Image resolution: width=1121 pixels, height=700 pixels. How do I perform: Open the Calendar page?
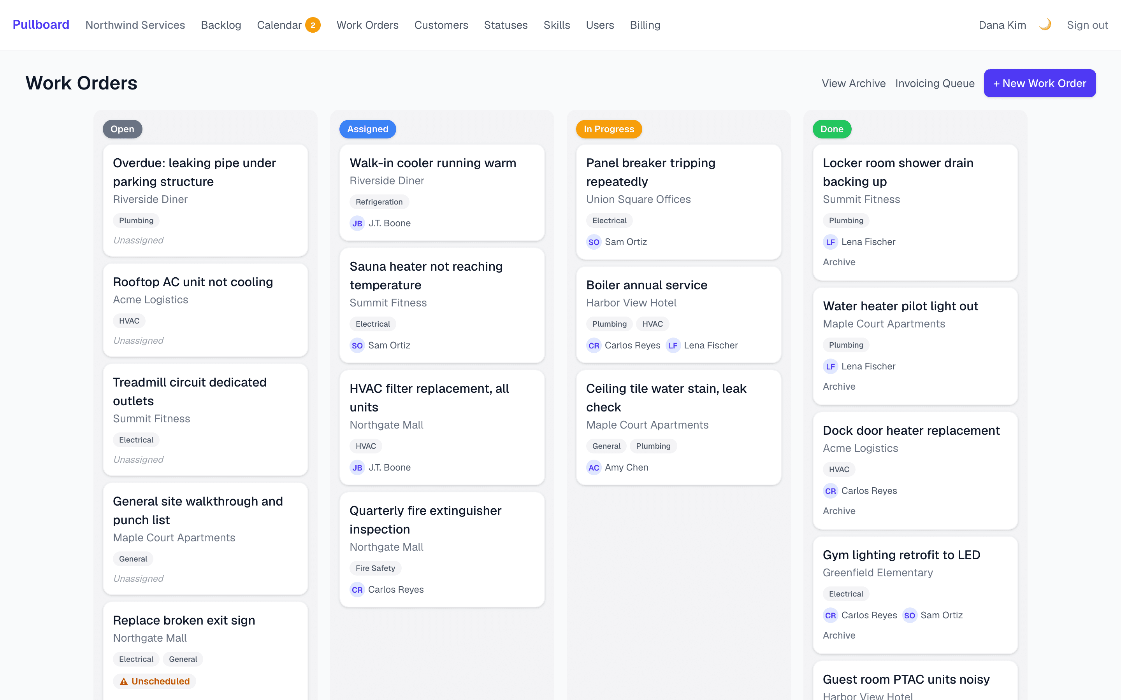[279, 25]
